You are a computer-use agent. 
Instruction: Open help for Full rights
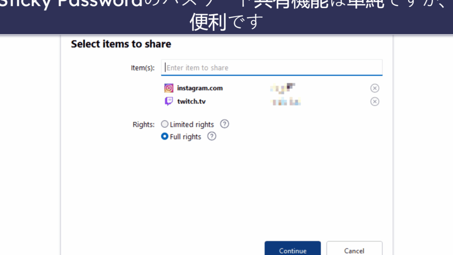212,136
